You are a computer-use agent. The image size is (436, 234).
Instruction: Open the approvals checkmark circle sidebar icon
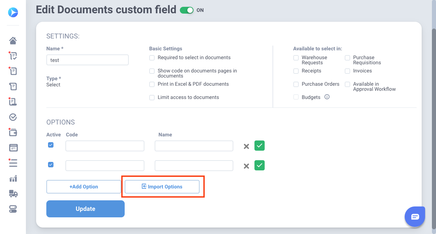[x=13, y=117]
